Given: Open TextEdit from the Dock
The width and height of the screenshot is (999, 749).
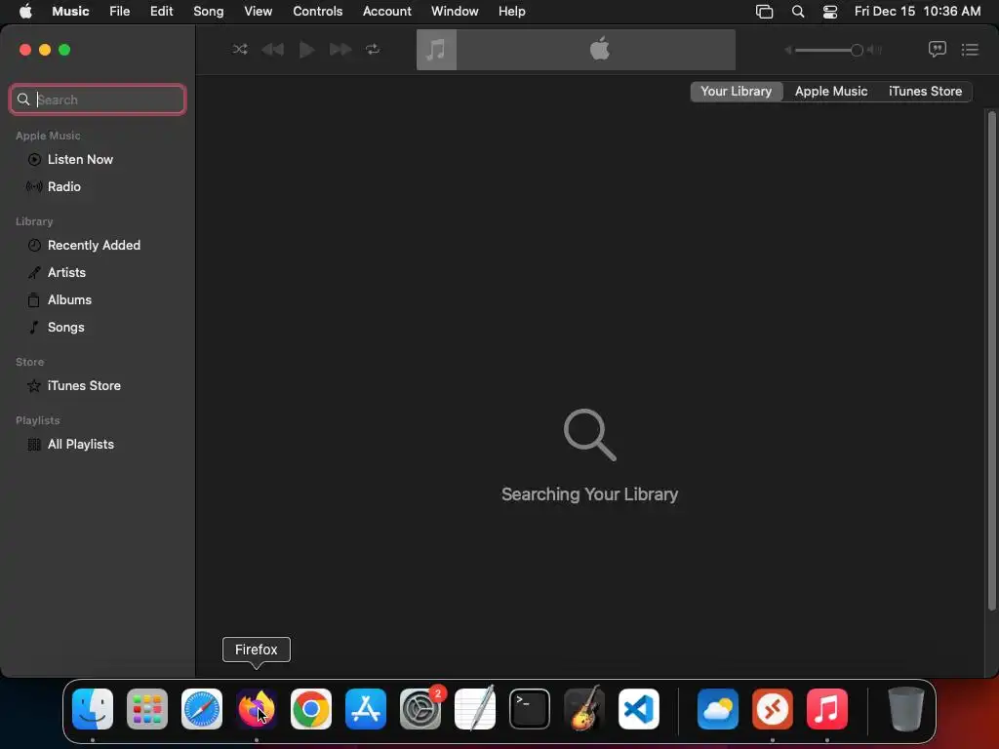Looking at the screenshot, I should [475, 709].
